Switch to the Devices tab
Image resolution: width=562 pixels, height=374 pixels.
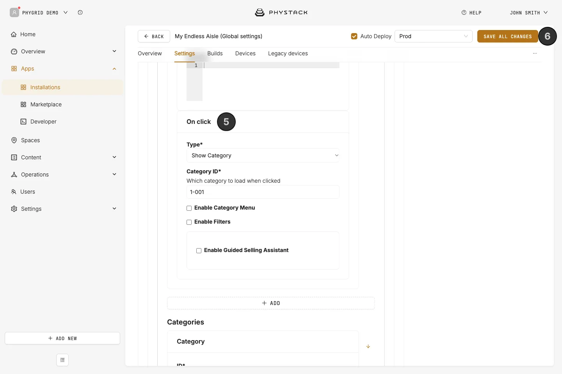click(x=245, y=53)
